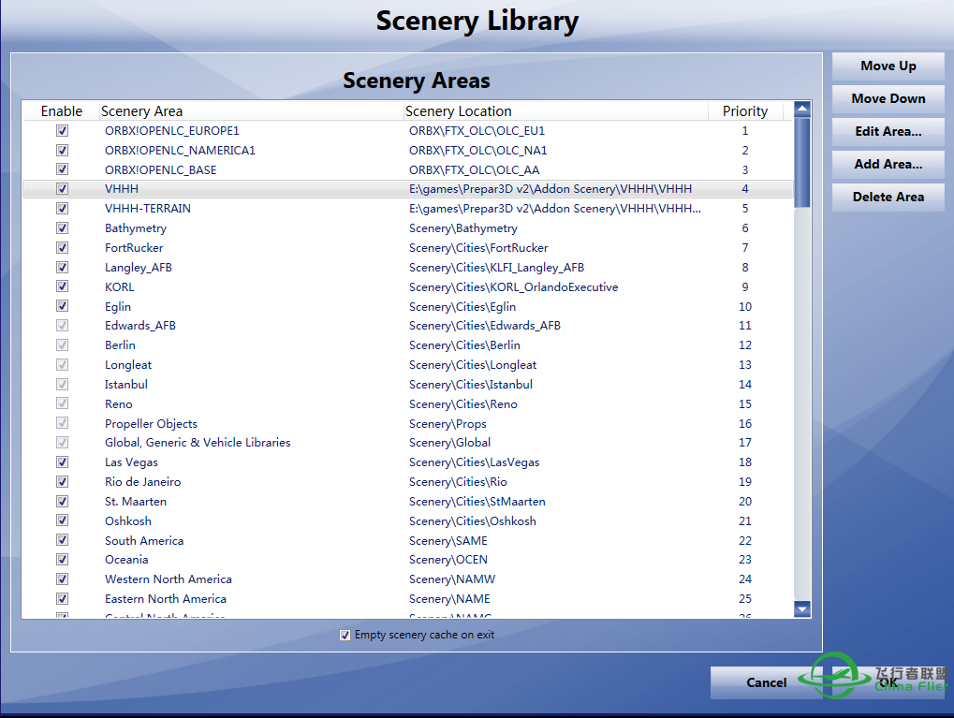
Task: Click the Move Up button
Action: click(x=888, y=66)
